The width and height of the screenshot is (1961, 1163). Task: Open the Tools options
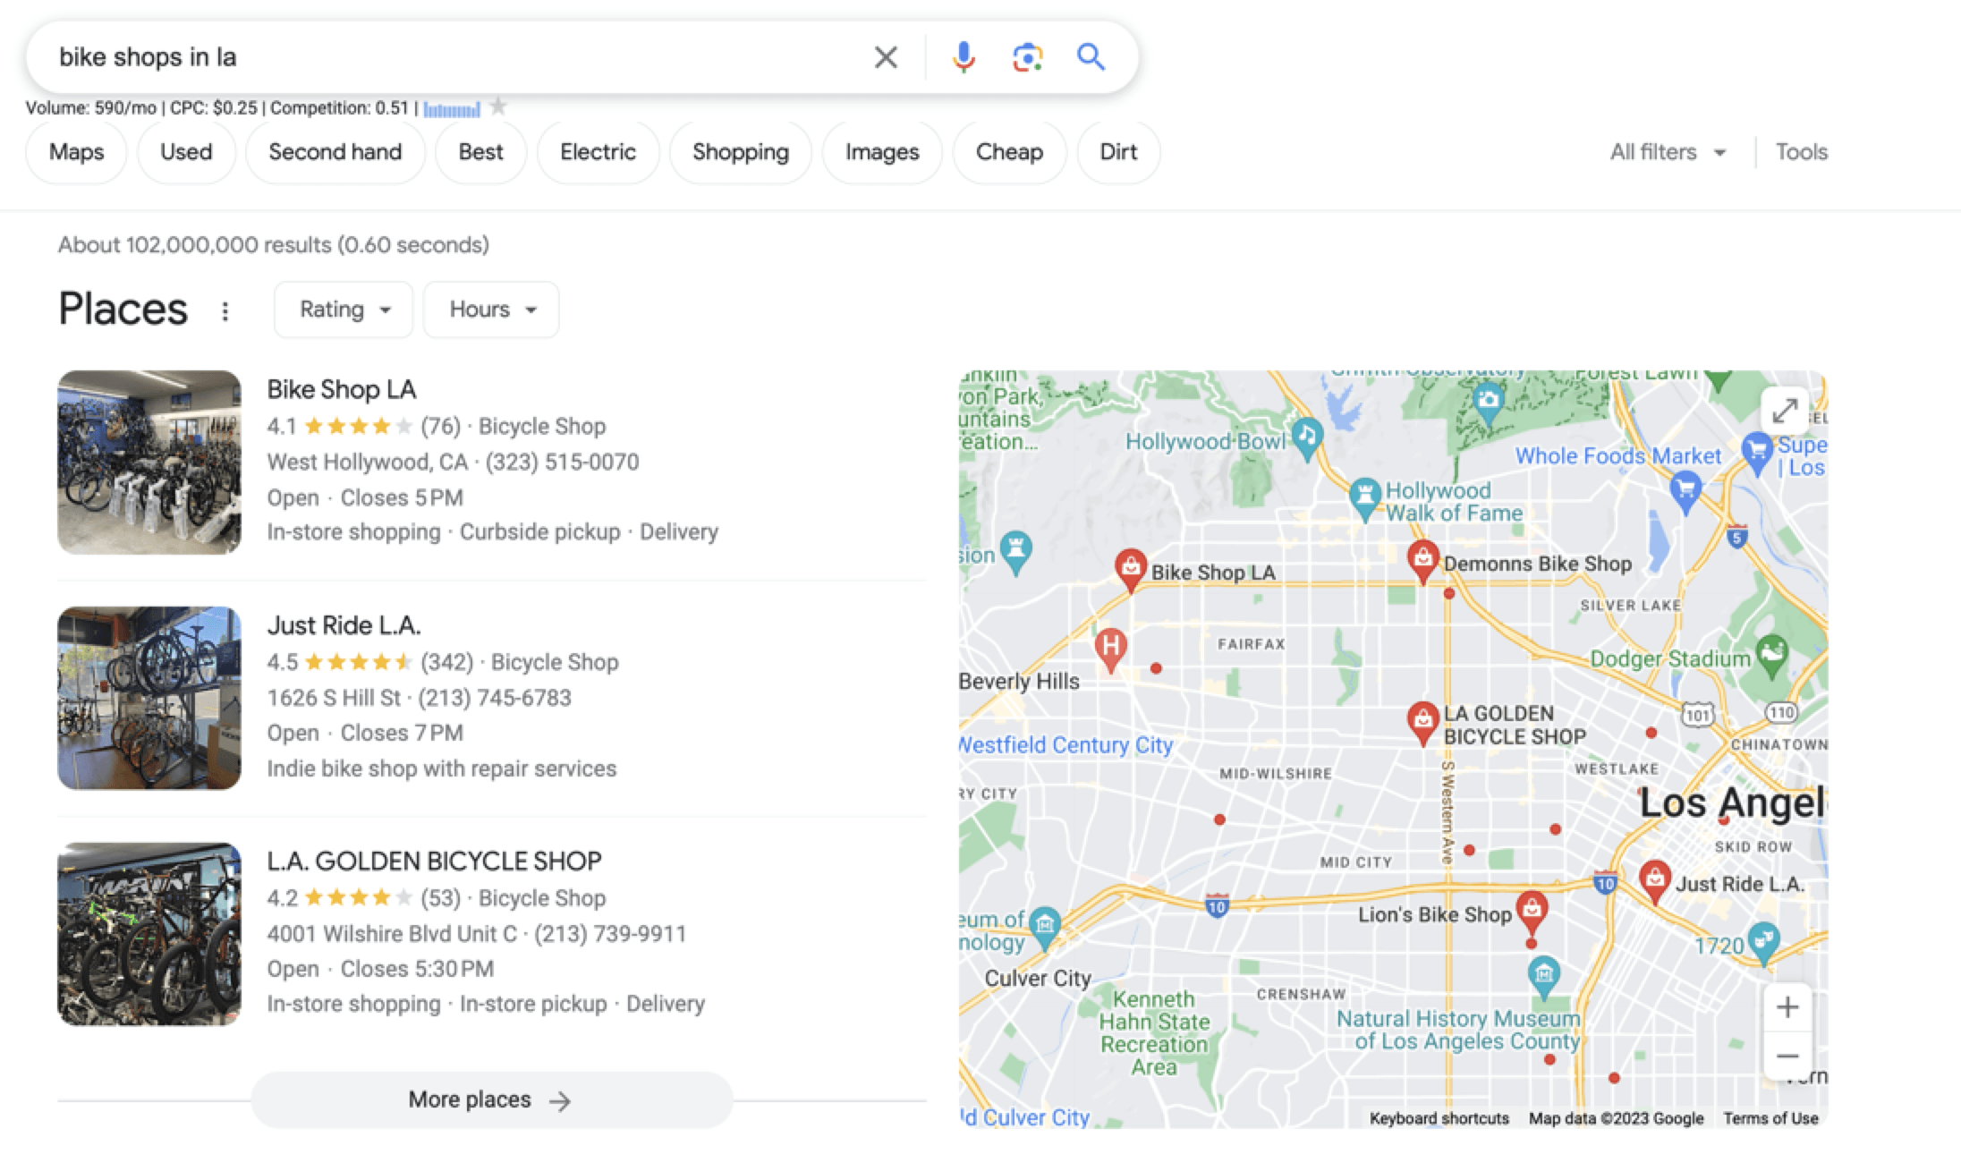(1801, 152)
